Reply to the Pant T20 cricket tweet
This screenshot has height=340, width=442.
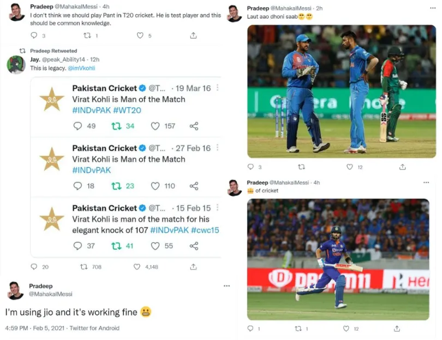pyautogui.click(x=33, y=36)
